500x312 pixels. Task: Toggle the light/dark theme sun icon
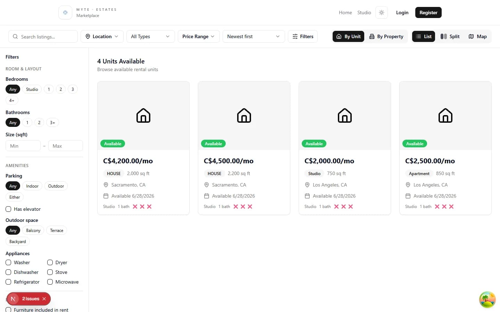(382, 12)
